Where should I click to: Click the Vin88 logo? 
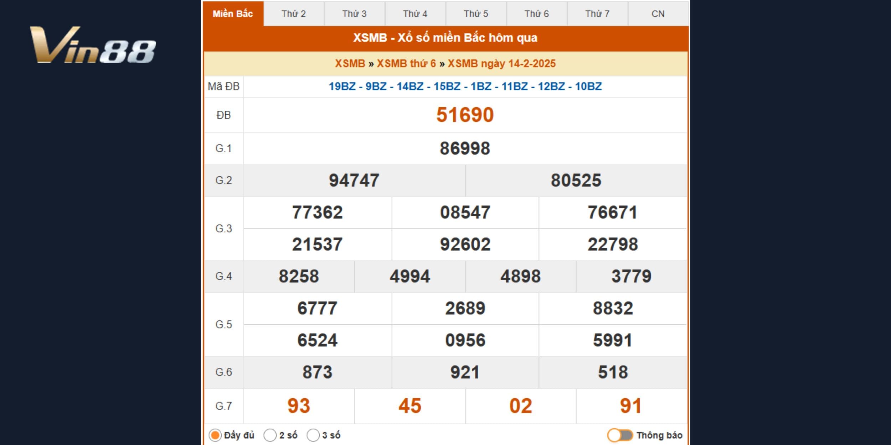tap(93, 45)
